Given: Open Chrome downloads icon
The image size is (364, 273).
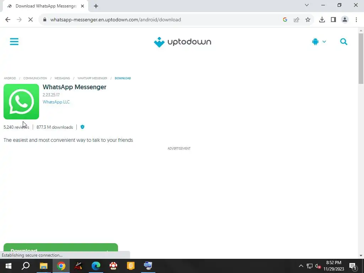Looking at the screenshot, I should [322, 20].
